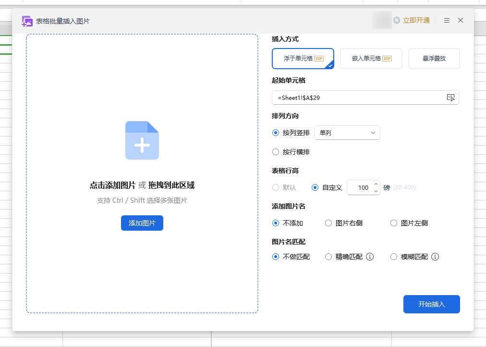Open the 单列 dropdown
Image resolution: width=486 pixels, height=347 pixels.
(347, 133)
